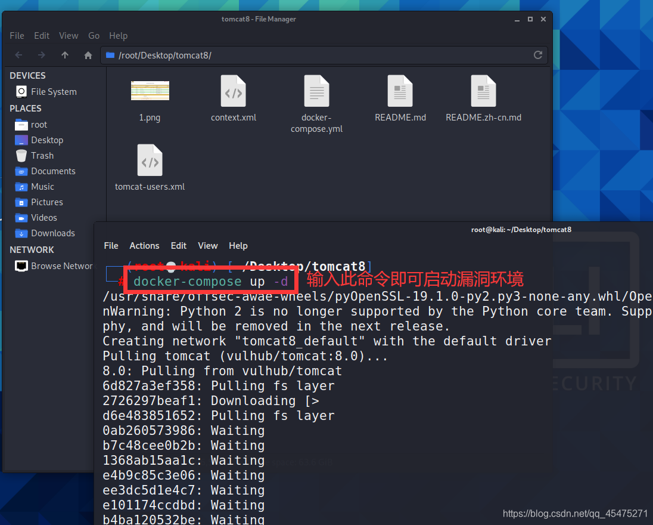653x525 pixels.
Task: Click terminal title 'root@kali: ~/Desktop/tomcat8'
Action: [x=521, y=229]
